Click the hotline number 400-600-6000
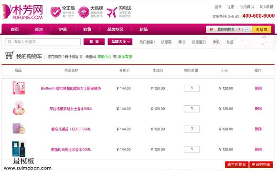Image resolution: width=277 pixels, height=172 pixels. pos(258,16)
